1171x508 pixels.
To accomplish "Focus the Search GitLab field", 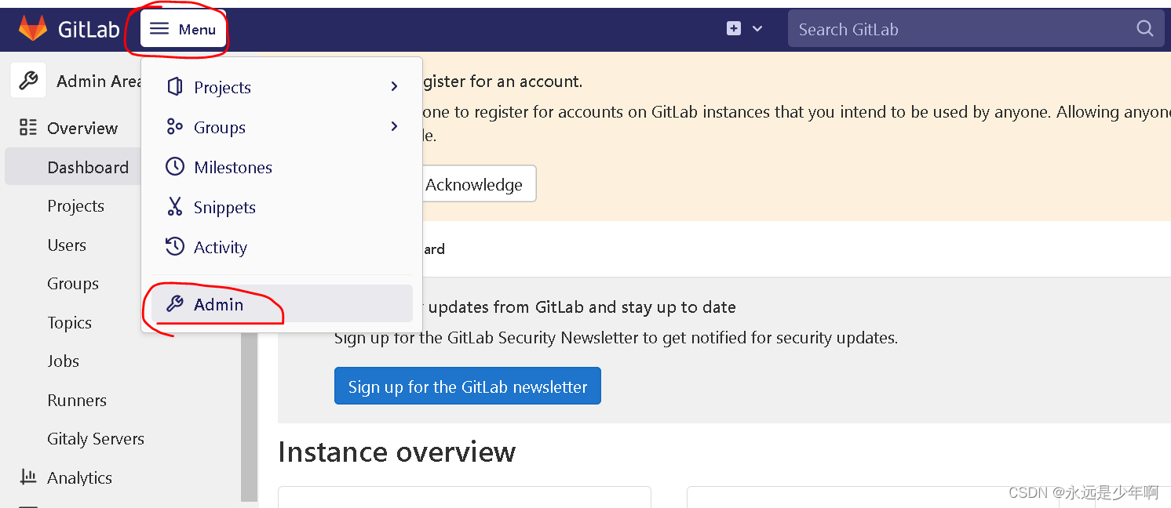I will 958,29.
